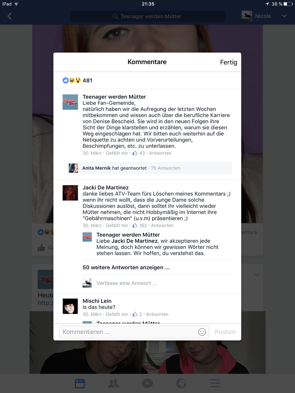The height and width of the screenshot is (393, 295).
Task: Like the Teenager werden Mütter page comment
Action: (x=117, y=153)
